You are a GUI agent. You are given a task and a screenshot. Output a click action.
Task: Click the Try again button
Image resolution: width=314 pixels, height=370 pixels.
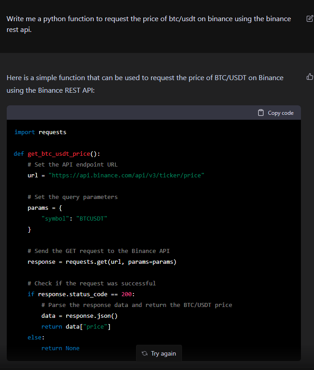click(159, 353)
